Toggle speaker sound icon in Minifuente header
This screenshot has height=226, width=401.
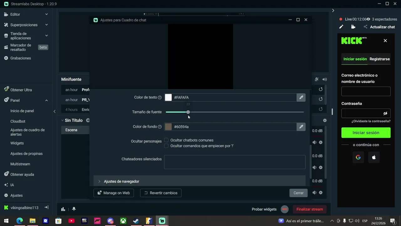coord(325,79)
